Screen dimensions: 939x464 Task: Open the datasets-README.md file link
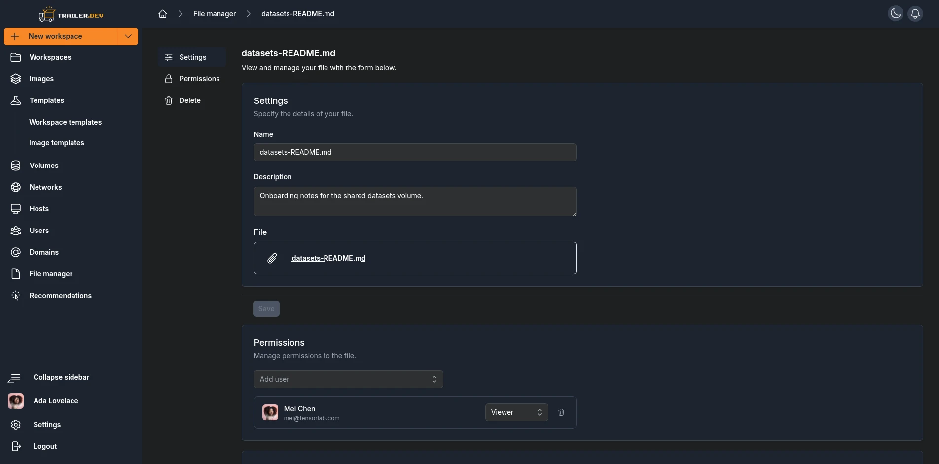(x=328, y=258)
